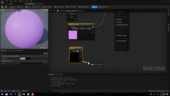Click the Desc text field

pyautogui.click(x=31, y=63)
